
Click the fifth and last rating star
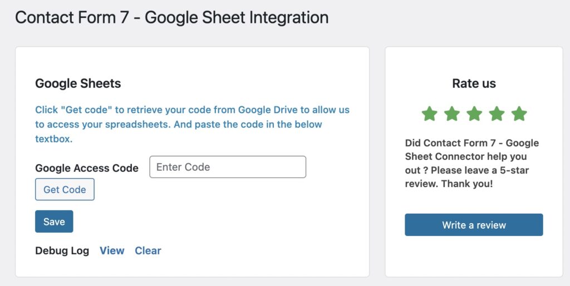pos(519,114)
